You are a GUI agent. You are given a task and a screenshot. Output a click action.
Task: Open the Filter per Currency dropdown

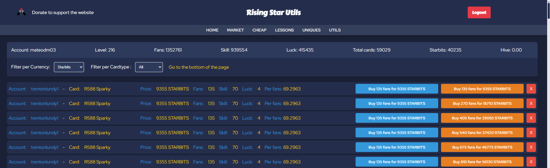pos(69,67)
